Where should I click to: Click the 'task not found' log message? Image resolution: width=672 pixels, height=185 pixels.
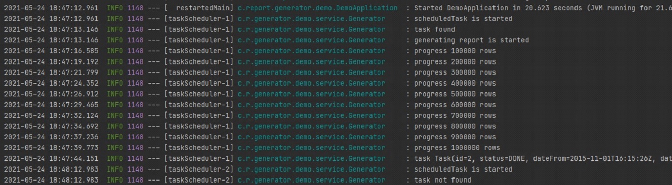click(443, 180)
